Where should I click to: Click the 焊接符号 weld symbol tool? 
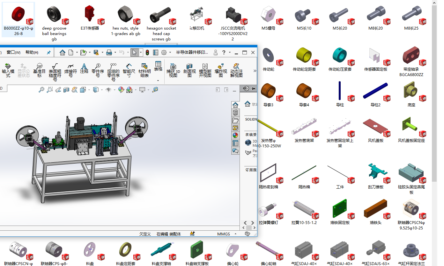click(x=71, y=70)
